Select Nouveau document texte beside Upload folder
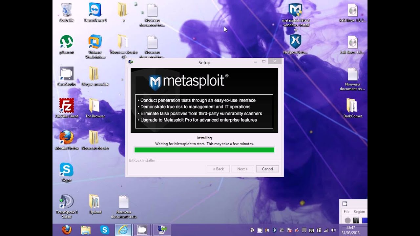Viewport: 420px width, 236px height. [124, 206]
